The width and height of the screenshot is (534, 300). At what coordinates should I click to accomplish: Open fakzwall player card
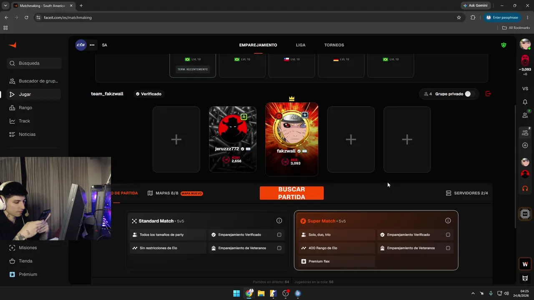[292, 139]
